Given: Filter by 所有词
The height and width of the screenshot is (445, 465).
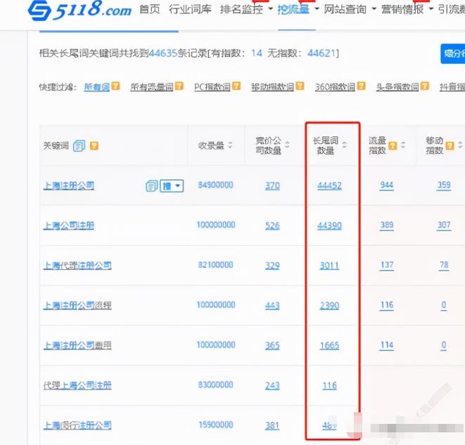Looking at the screenshot, I should pyautogui.click(x=96, y=86).
